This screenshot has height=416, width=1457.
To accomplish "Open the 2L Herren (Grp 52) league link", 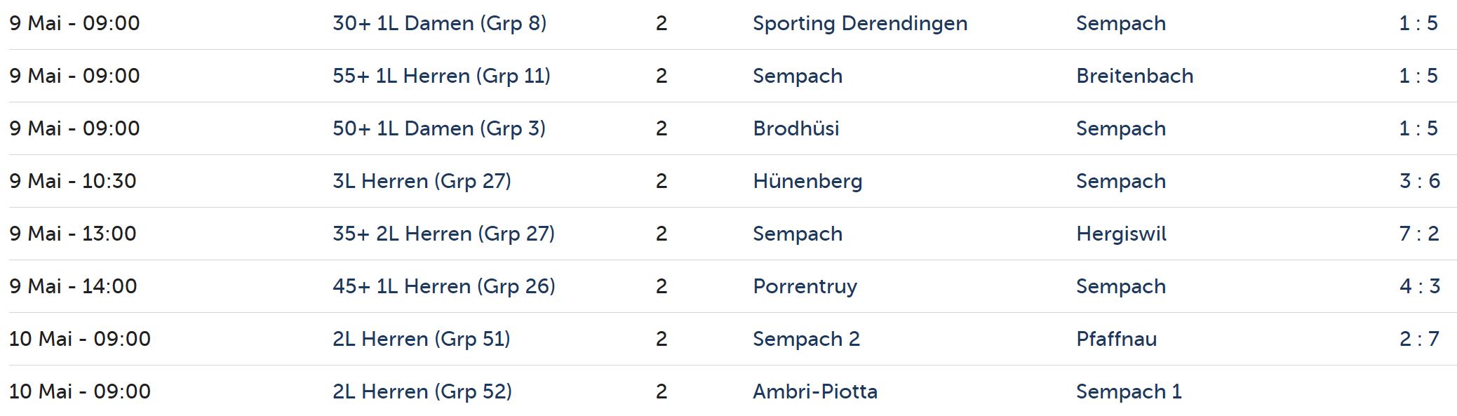I will pyautogui.click(x=422, y=391).
